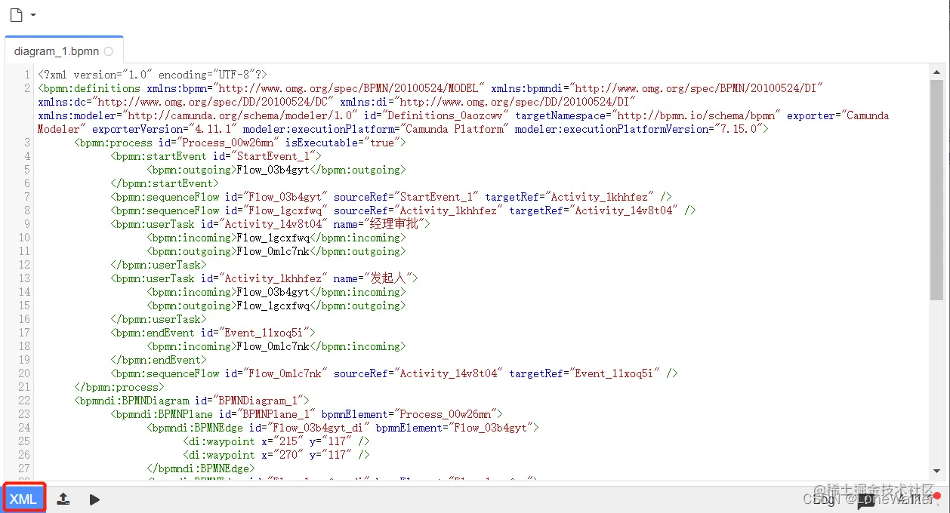Click line number 17 in the gutter
Image resolution: width=950 pixels, height=513 pixels.
coord(24,333)
